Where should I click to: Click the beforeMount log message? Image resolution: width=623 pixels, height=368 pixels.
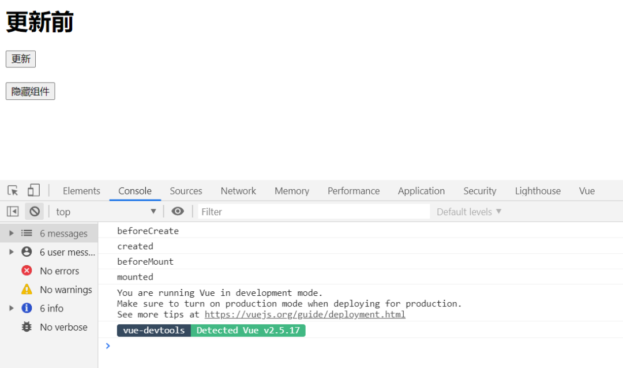pos(145,261)
